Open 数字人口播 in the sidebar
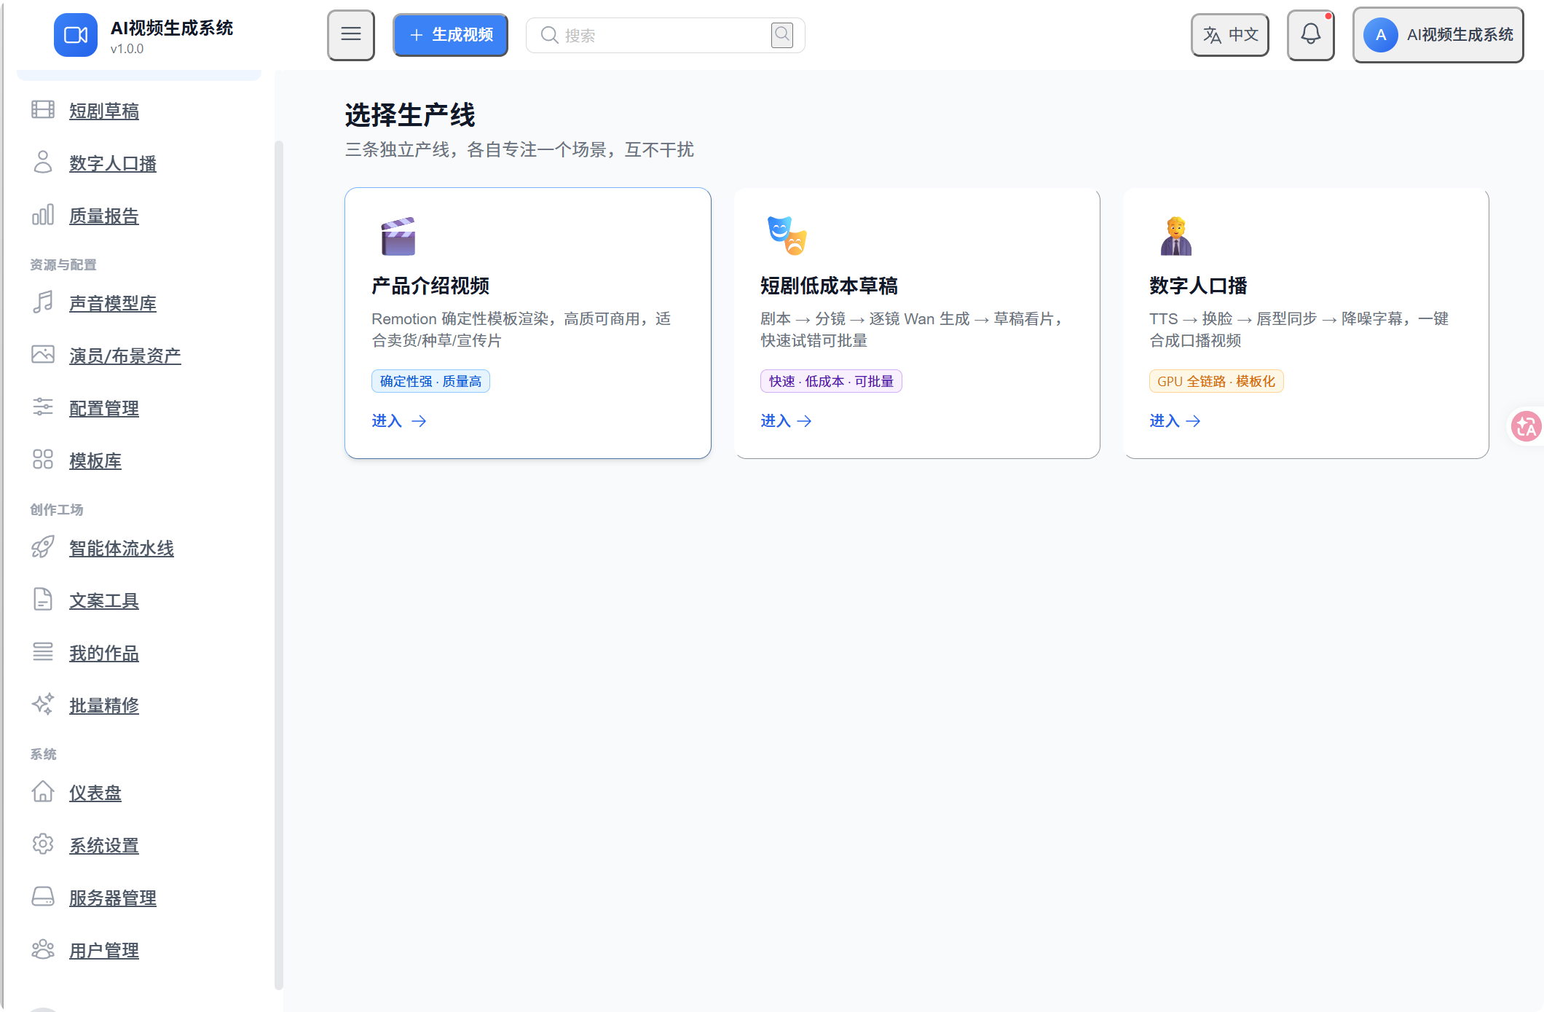Image resolution: width=1544 pixels, height=1012 pixels. point(113,163)
